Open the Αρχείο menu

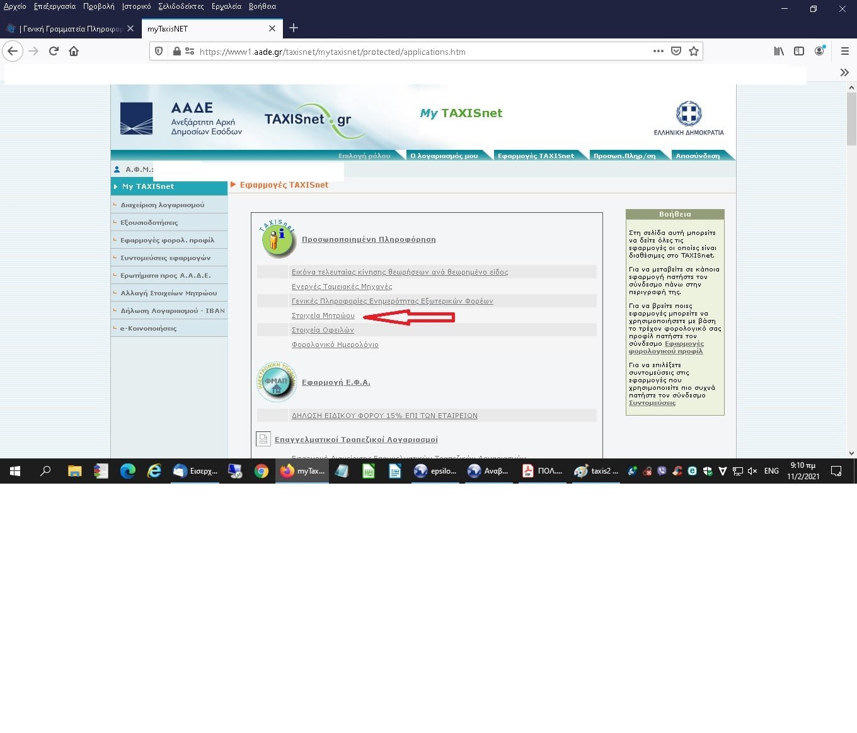coord(14,6)
